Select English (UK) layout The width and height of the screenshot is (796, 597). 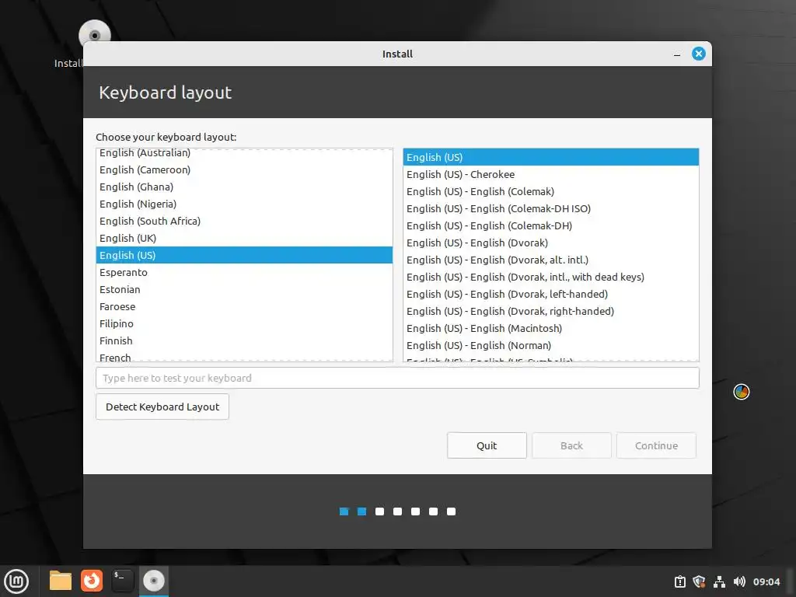tap(244, 238)
